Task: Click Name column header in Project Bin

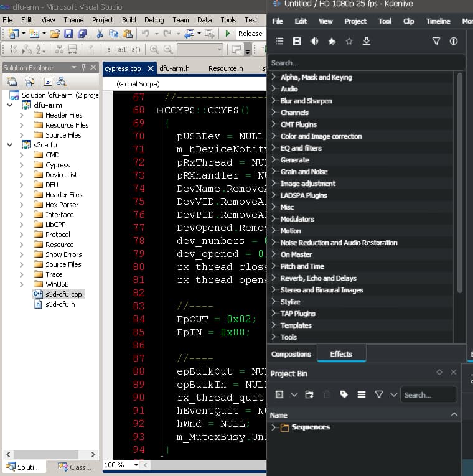Action: (x=364, y=415)
